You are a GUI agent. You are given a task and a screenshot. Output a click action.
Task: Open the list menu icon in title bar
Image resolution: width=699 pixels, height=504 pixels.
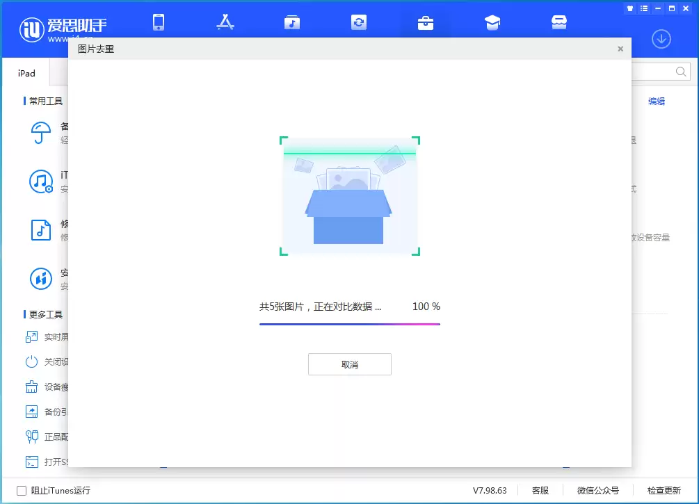tap(644, 8)
